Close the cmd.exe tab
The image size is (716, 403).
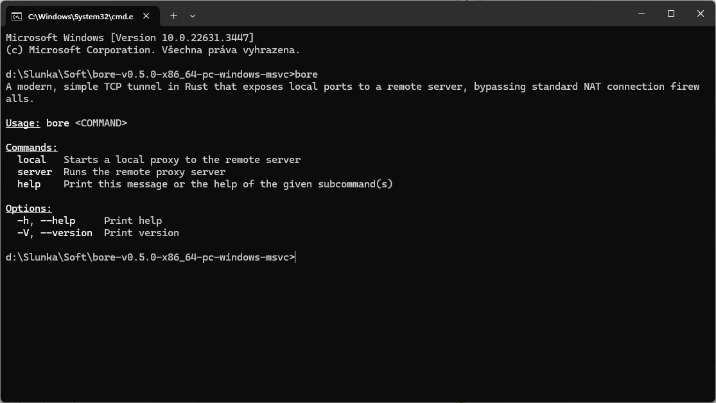(148, 16)
